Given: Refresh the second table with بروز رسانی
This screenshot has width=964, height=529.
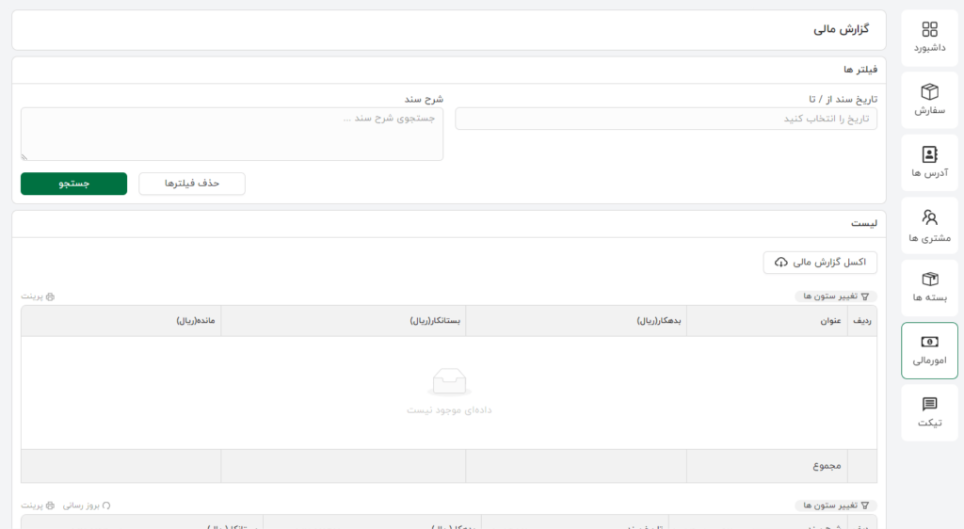Looking at the screenshot, I should click(x=87, y=505).
